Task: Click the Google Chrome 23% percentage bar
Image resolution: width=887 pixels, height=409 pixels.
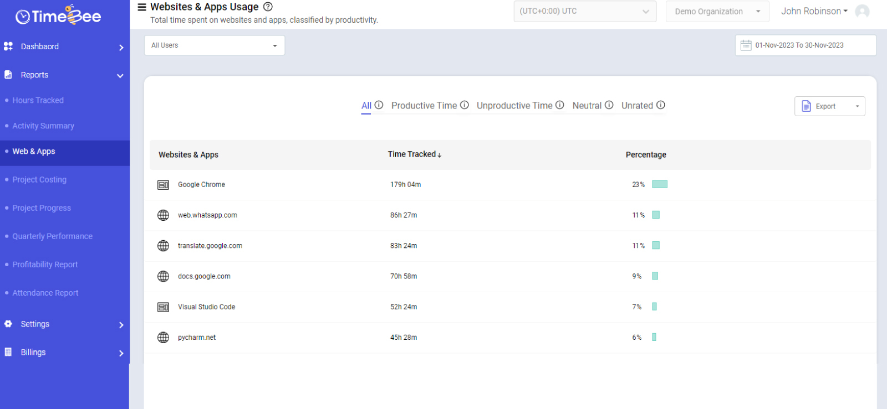Action: [660, 184]
